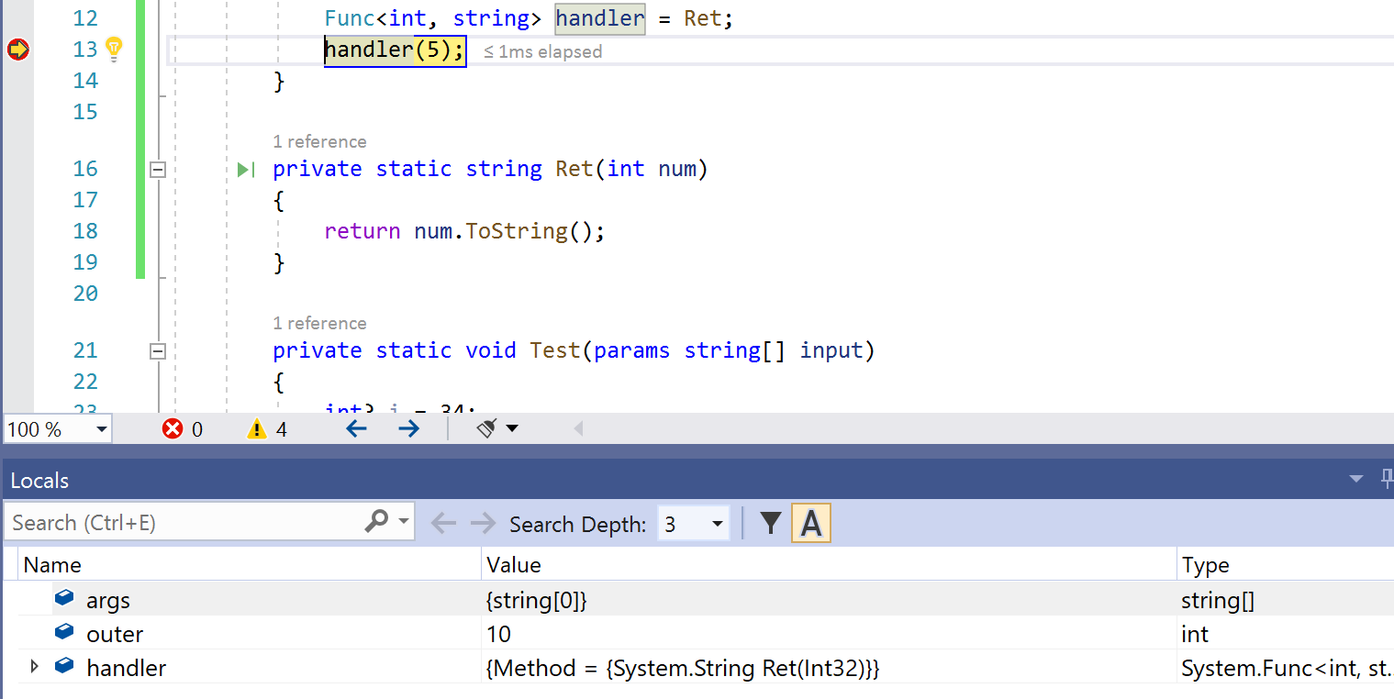
Task: Expand the handler variable in Locals
Action: [x=35, y=667]
